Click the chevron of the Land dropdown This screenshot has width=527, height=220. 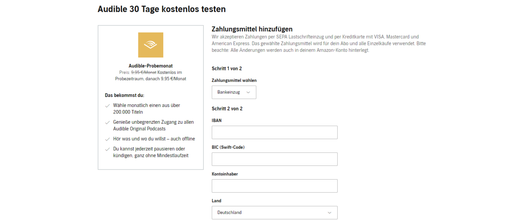click(x=330, y=212)
